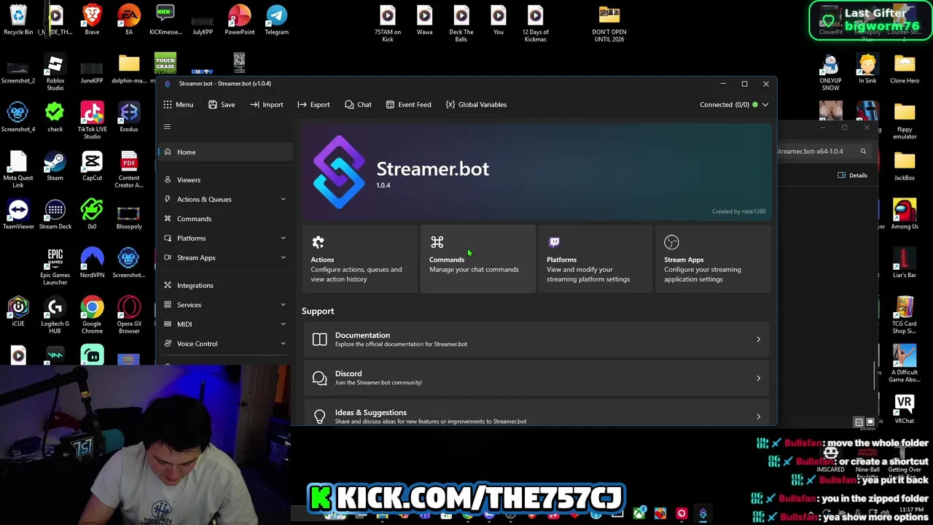Expand the Stream Apps sidebar chevron
The width and height of the screenshot is (933, 525).
[x=283, y=257]
